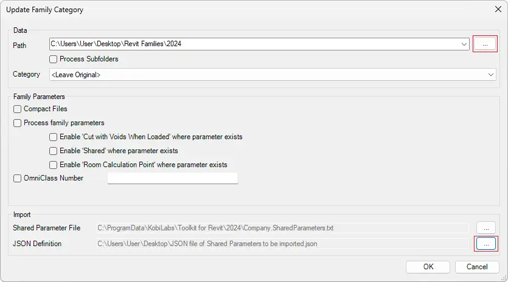Browse for the Shared Parameter File
This screenshot has width=508, height=282.
tap(485, 228)
